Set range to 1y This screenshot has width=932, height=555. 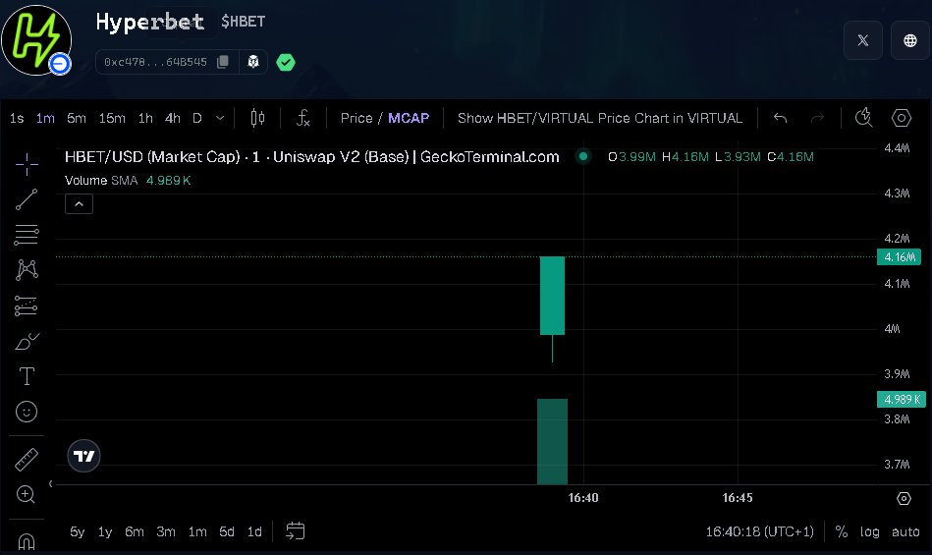click(105, 531)
